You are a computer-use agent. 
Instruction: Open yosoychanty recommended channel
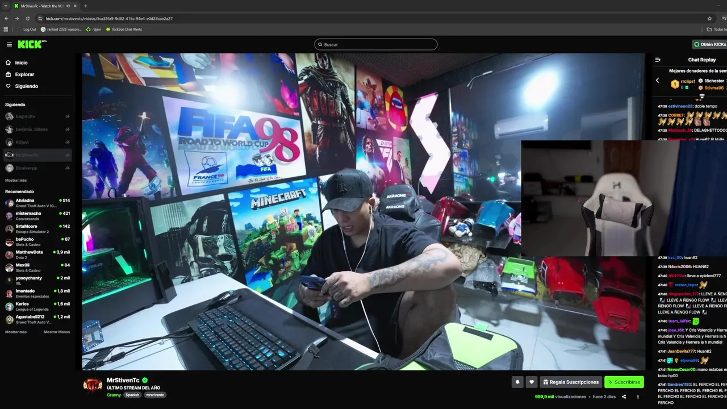(37, 280)
